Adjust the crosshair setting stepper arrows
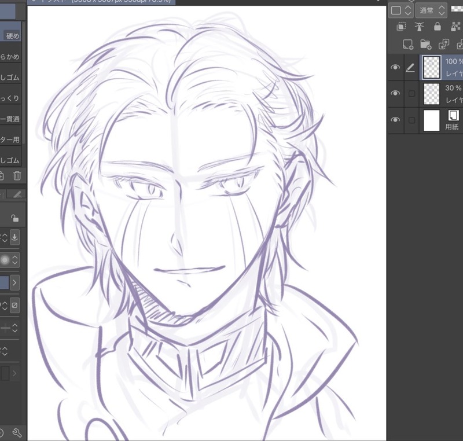 [x=15, y=328]
